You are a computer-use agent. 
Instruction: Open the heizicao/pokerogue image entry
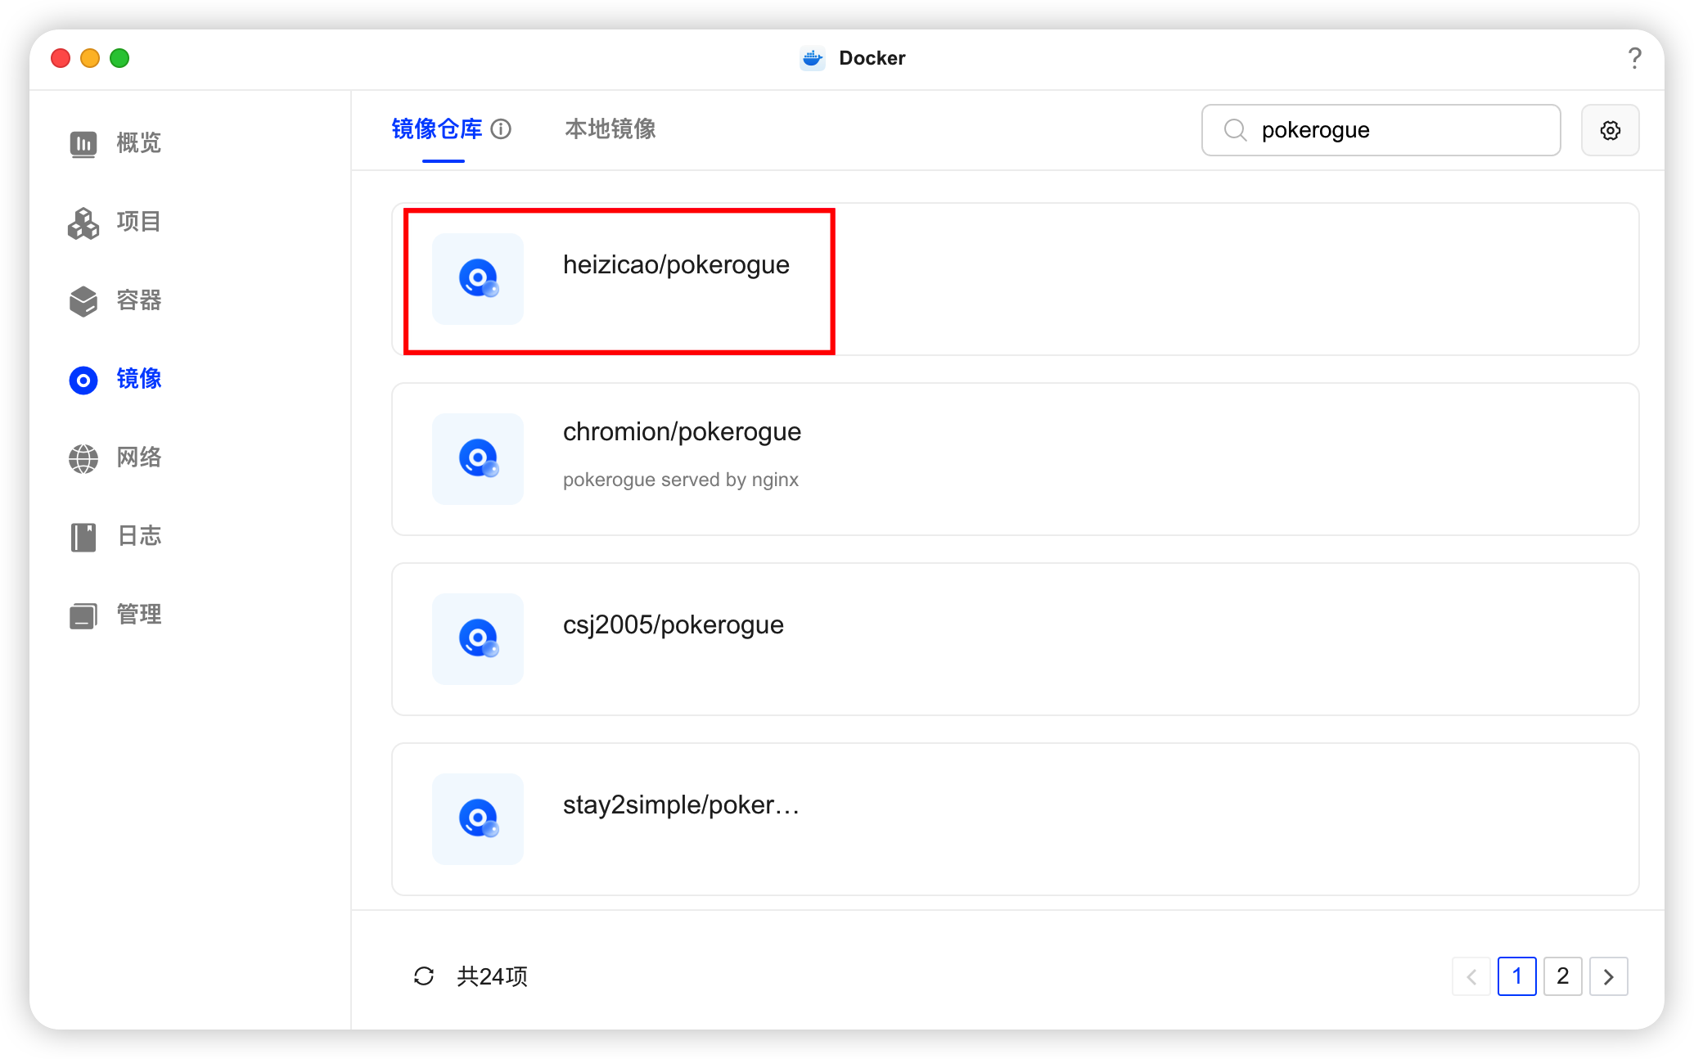(676, 265)
